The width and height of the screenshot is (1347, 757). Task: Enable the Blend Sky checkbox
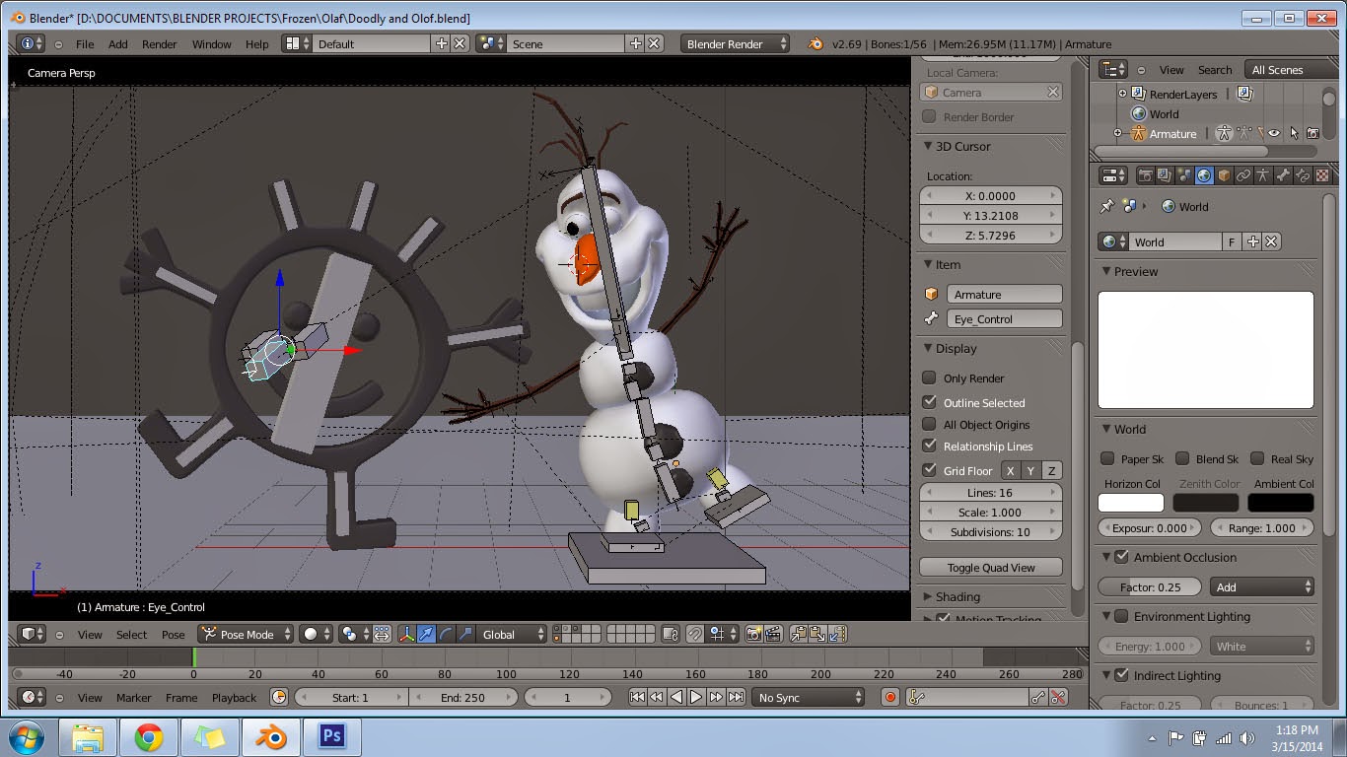(x=1182, y=458)
